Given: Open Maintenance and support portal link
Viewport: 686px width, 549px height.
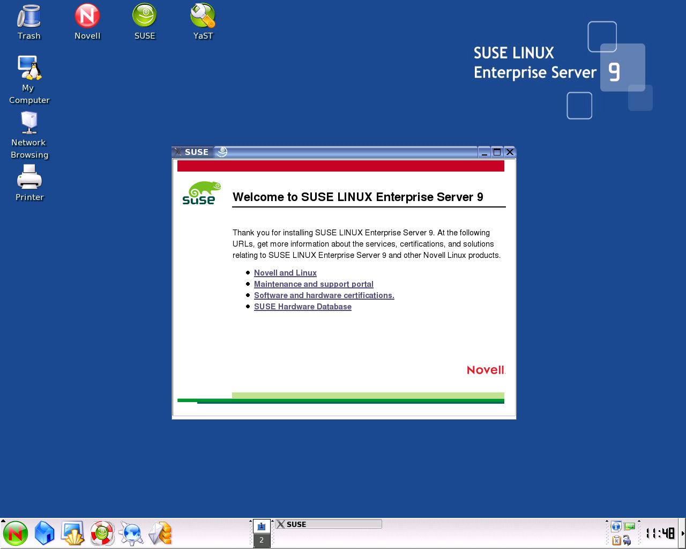Looking at the screenshot, I should click(x=314, y=284).
